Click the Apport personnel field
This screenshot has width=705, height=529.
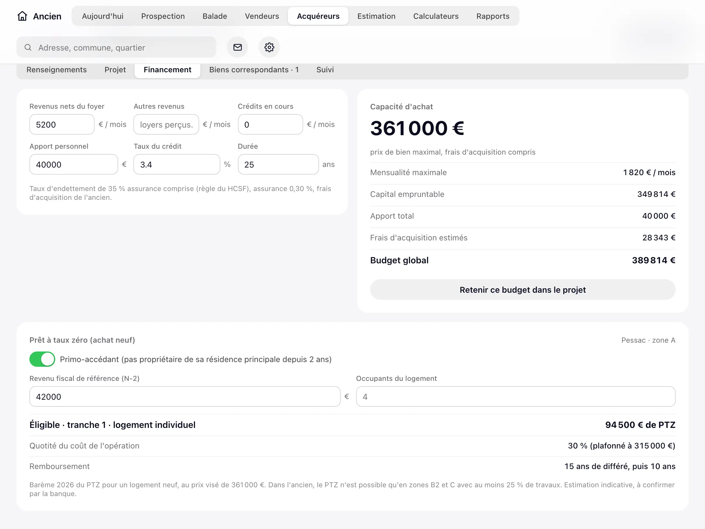click(74, 165)
